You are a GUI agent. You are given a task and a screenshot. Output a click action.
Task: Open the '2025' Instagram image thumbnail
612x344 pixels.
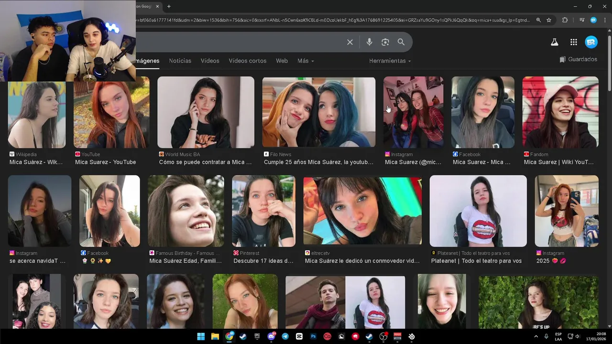pyautogui.click(x=567, y=211)
